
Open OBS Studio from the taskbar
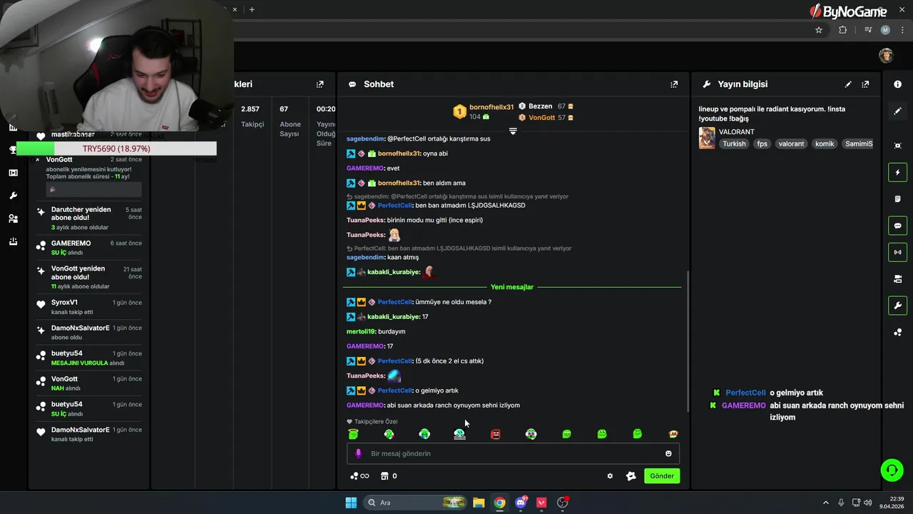coord(563,503)
